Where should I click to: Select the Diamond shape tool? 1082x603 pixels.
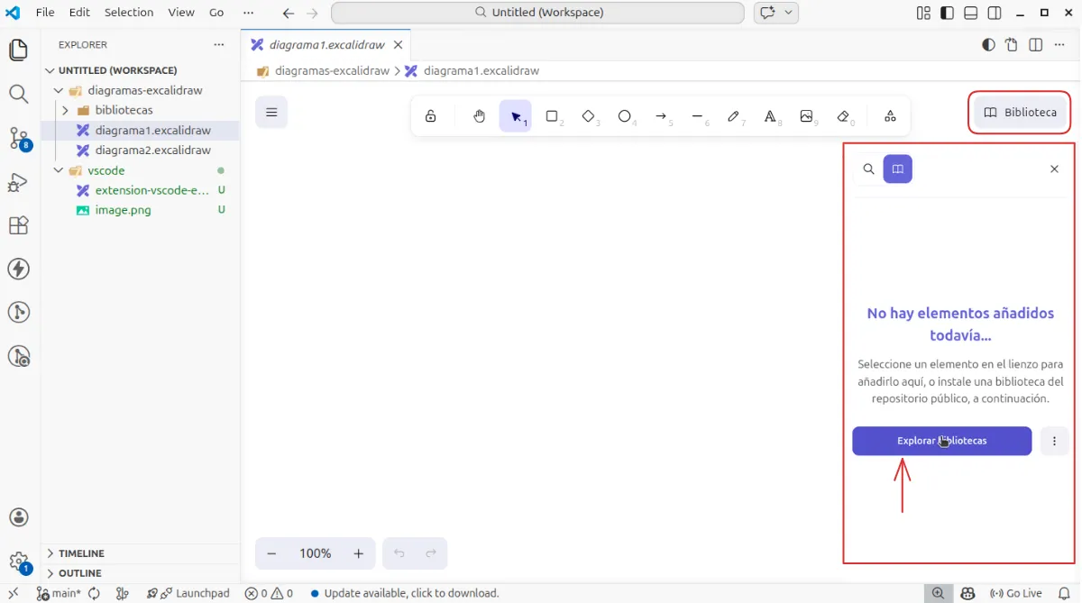pos(588,116)
